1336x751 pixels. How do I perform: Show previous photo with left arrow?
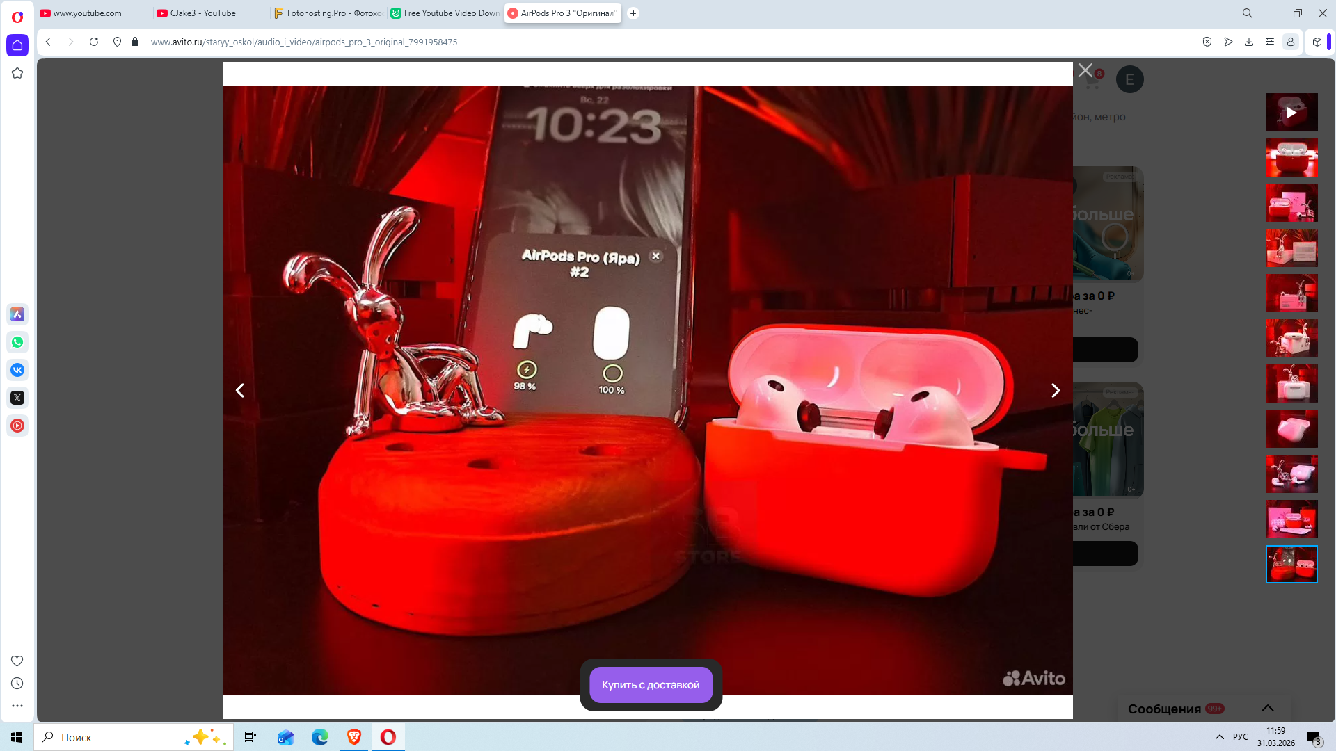click(240, 391)
